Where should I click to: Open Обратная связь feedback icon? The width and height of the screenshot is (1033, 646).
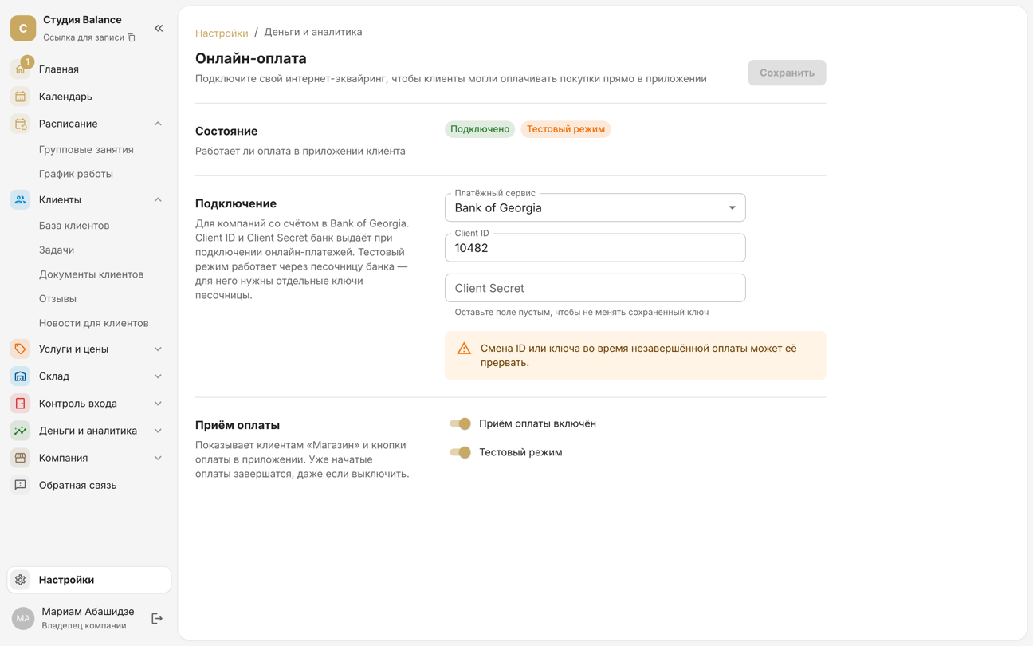pos(20,485)
